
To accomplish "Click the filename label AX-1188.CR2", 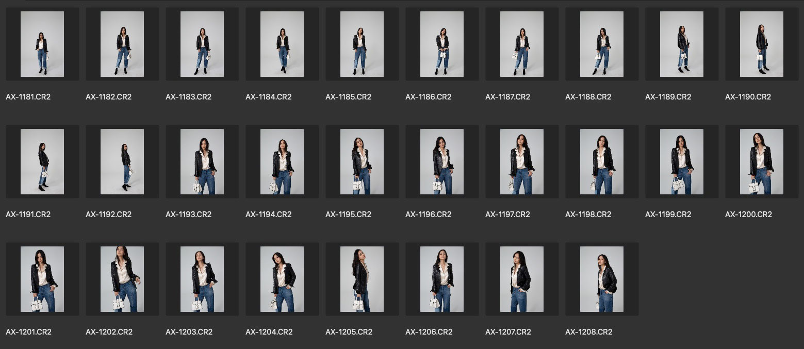I will pyautogui.click(x=588, y=97).
